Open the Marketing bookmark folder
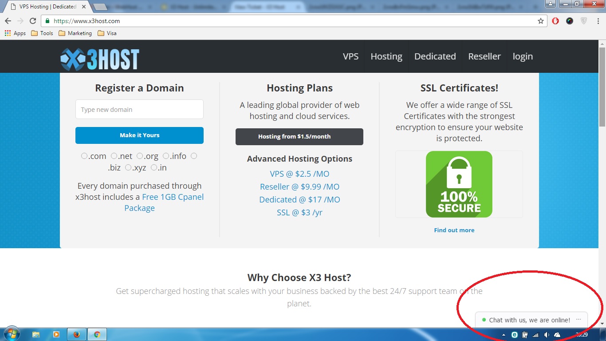The image size is (606, 341). (x=75, y=33)
